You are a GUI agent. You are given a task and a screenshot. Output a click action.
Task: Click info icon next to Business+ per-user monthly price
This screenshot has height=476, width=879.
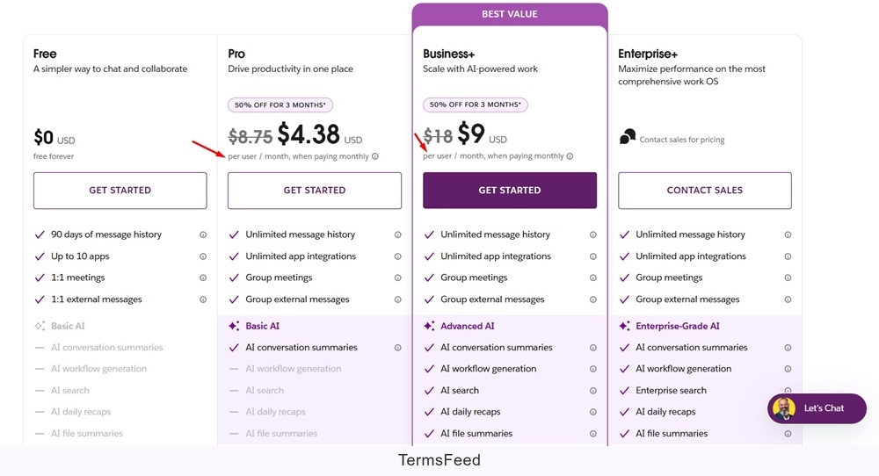pos(570,156)
